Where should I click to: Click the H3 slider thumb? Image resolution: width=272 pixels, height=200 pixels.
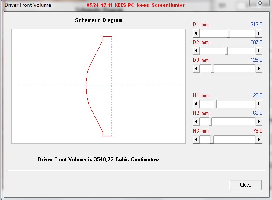click(x=212, y=139)
